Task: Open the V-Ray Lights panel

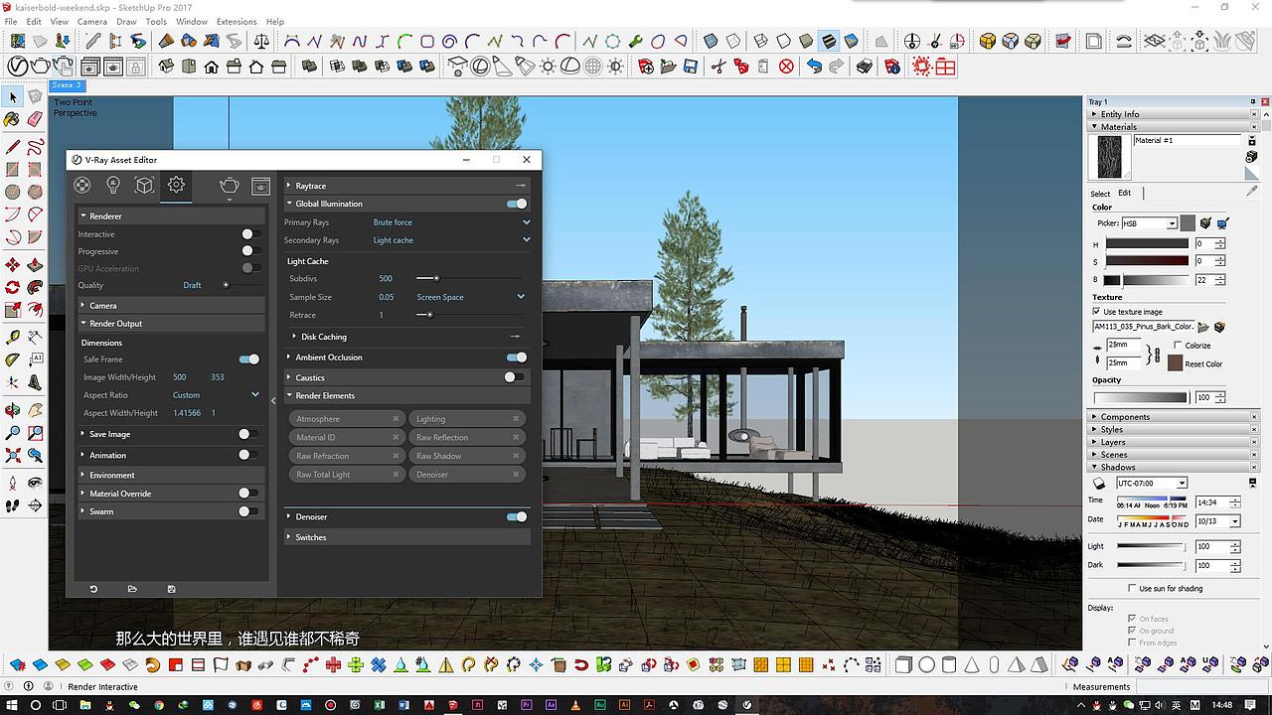Action: (x=111, y=185)
